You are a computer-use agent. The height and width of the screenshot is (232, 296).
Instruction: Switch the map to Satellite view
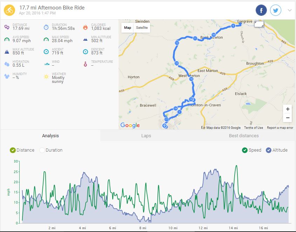[x=142, y=28]
